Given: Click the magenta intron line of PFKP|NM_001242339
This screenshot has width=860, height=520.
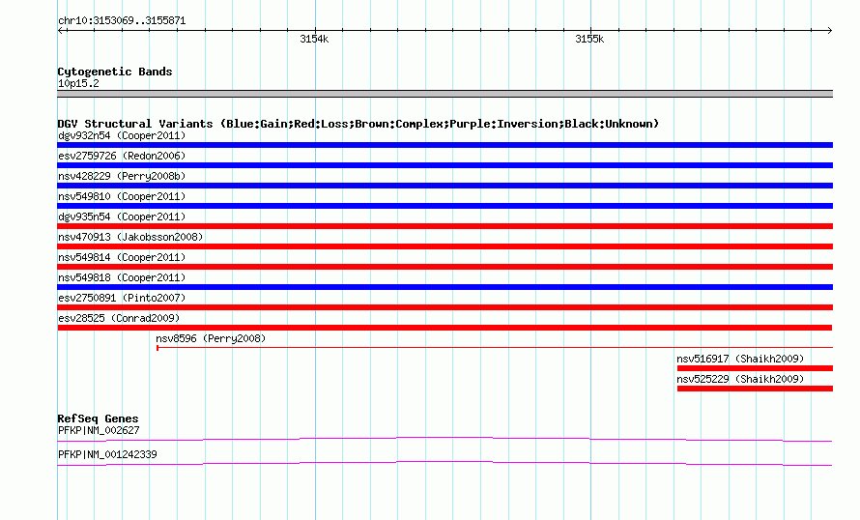Looking at the screenshot, I should point(444,464).
